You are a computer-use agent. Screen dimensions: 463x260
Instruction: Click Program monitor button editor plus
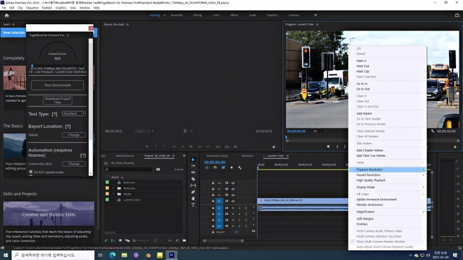tap(455, 147)
